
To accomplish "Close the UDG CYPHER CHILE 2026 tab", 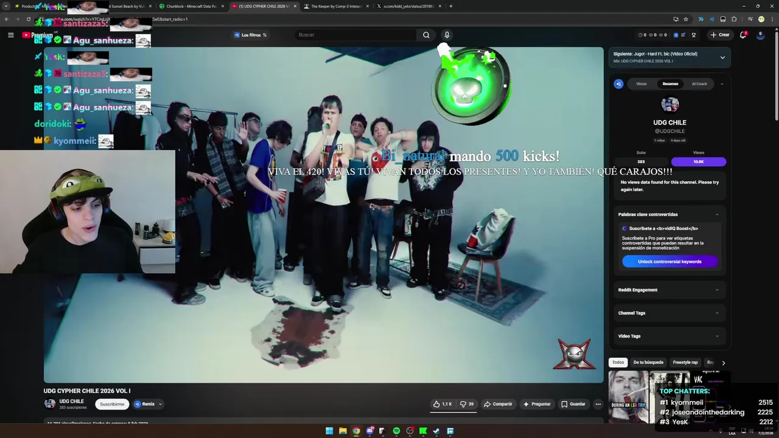I will pyautogui.click(x=295, y=6).
